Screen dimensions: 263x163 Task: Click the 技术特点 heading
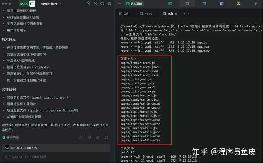click(9, 39)
